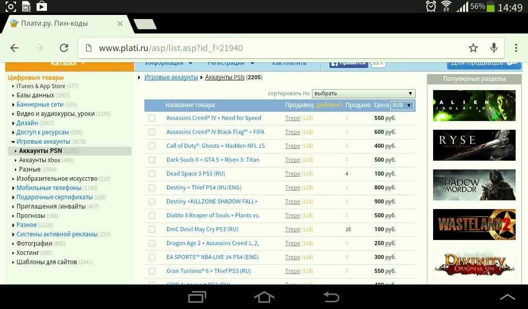Expand the Дизайн category arrow

13,123
